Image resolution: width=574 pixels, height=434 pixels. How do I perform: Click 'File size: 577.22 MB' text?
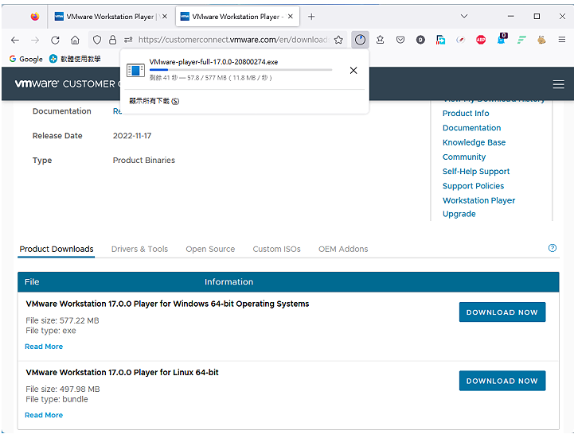point(62,320)
